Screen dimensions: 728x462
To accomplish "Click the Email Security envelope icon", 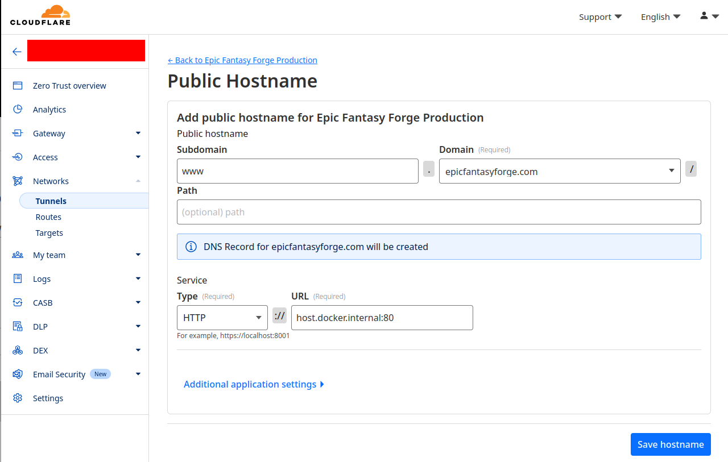I will (x=18, y=374).
